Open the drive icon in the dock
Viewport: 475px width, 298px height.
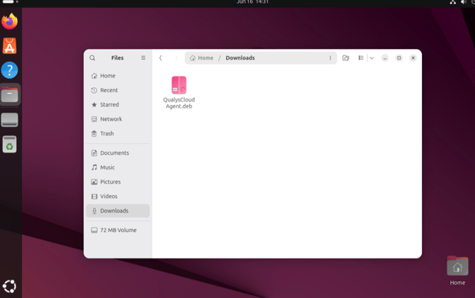(x=10, y=119)
